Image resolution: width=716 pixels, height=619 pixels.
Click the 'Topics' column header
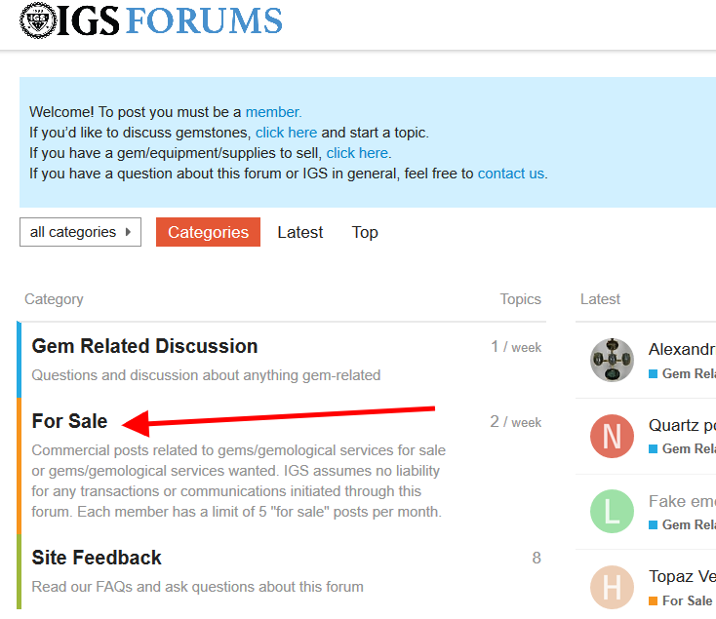pos(520,299)
